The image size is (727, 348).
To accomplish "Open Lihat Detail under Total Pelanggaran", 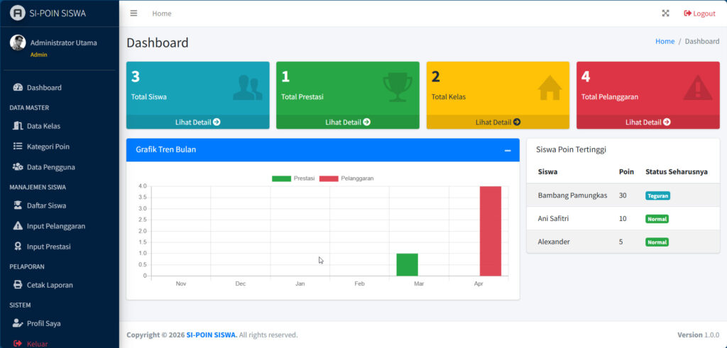I will [647, 122].
